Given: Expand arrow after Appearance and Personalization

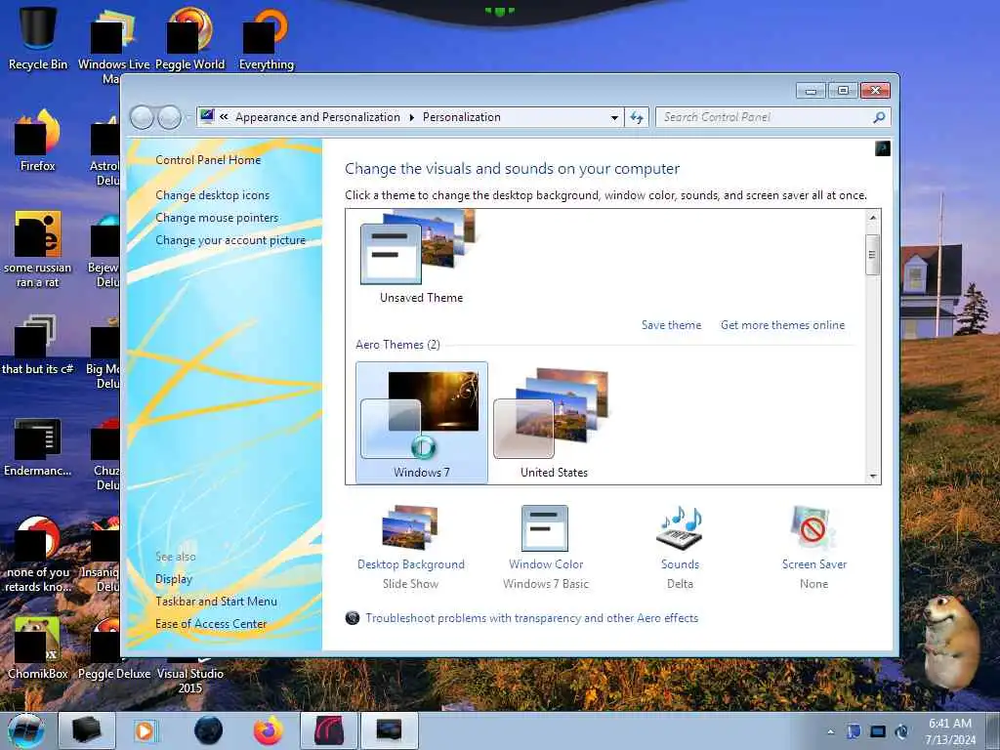Looking at the screenshot, I should point(411,117).
